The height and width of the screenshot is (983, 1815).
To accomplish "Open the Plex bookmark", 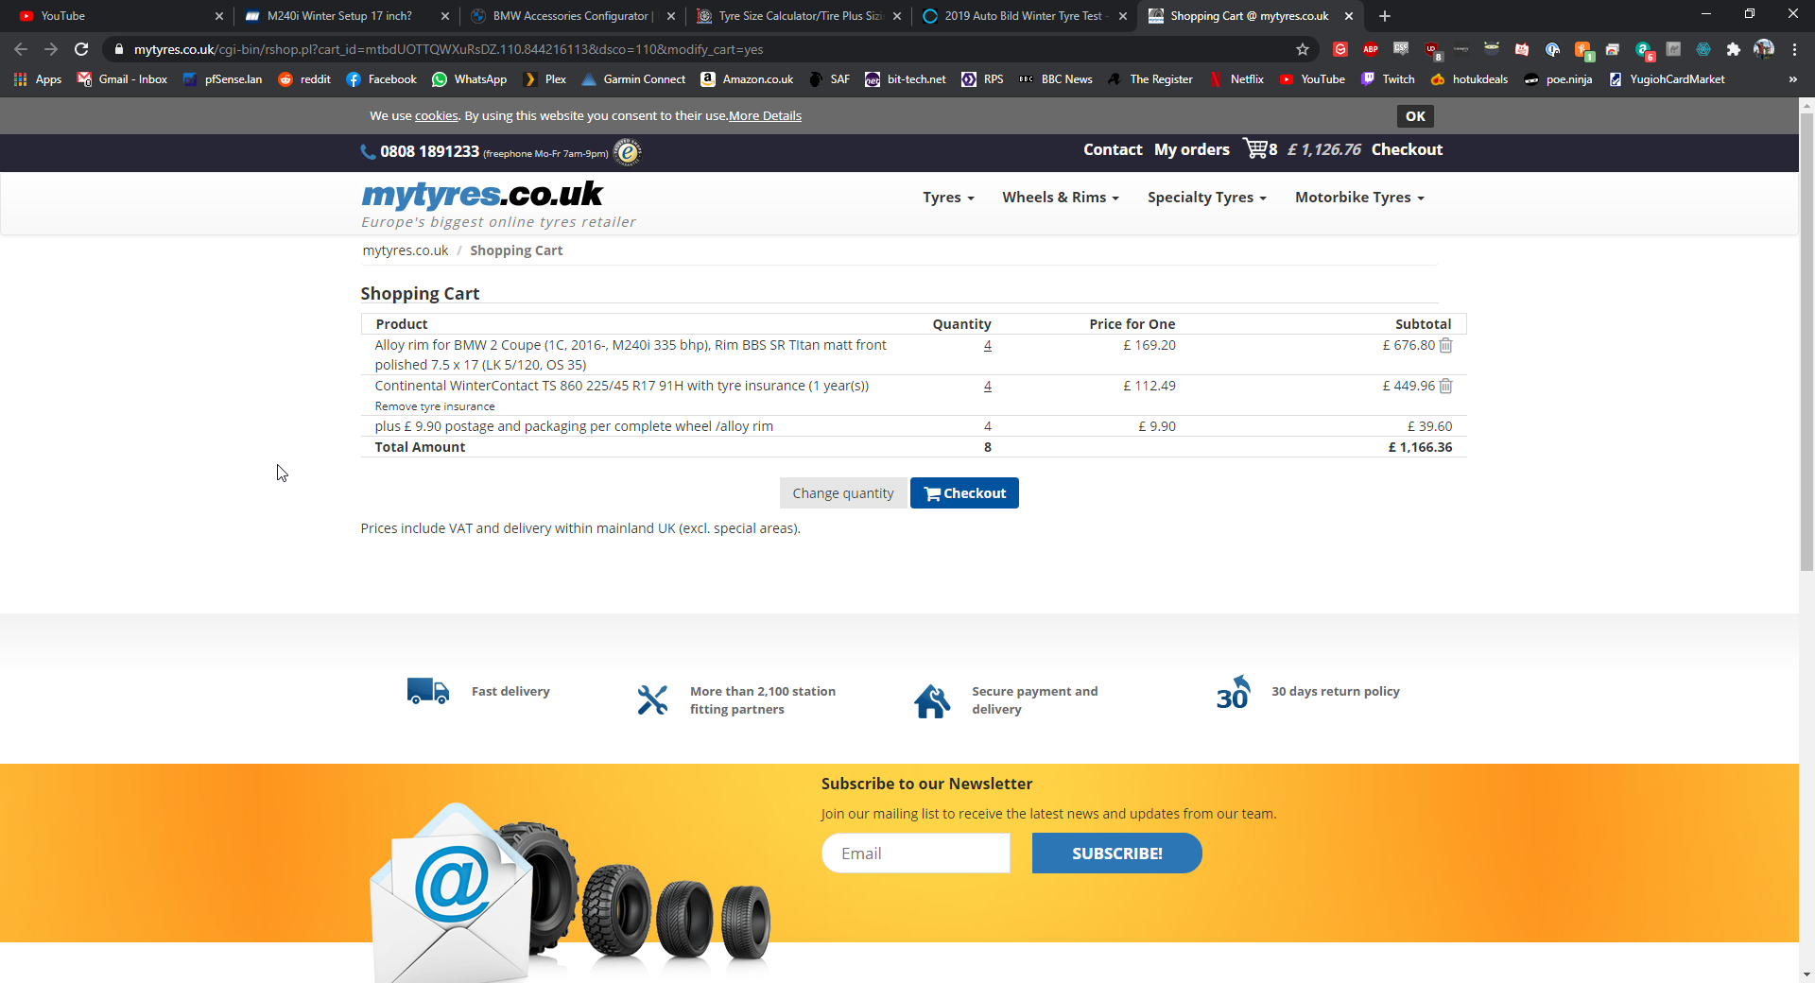I will [x=545, y=79].
